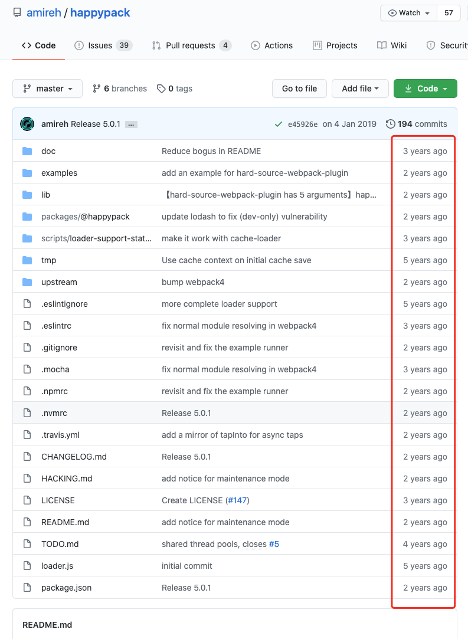
Task: Switch to the Issues tab
Action: [x=103, y=45]
